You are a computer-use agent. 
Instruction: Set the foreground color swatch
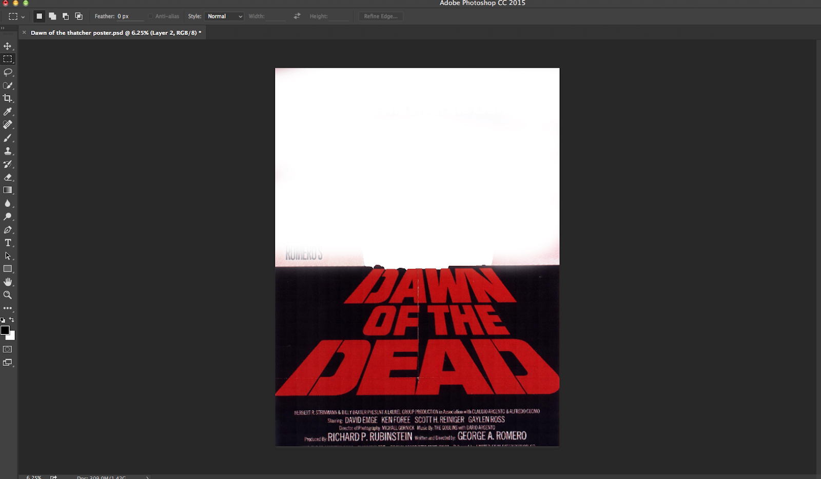[5, 330]
